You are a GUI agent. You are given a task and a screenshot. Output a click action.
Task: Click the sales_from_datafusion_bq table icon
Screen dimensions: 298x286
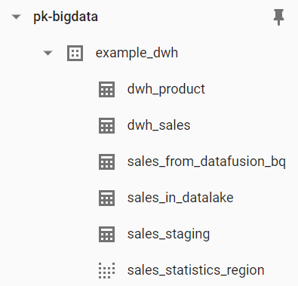106,161
